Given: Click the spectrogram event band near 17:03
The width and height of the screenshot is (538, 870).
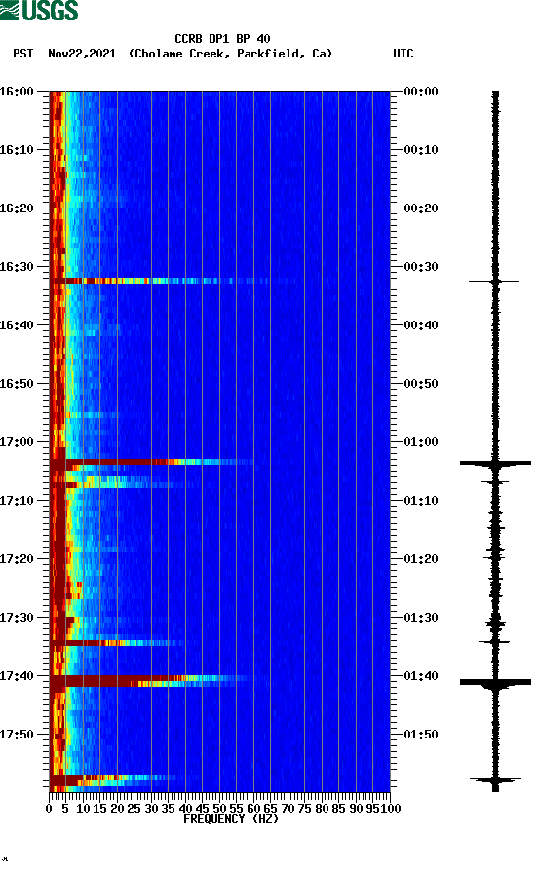Looking at the screenshot, I should (x=153, y=462).
